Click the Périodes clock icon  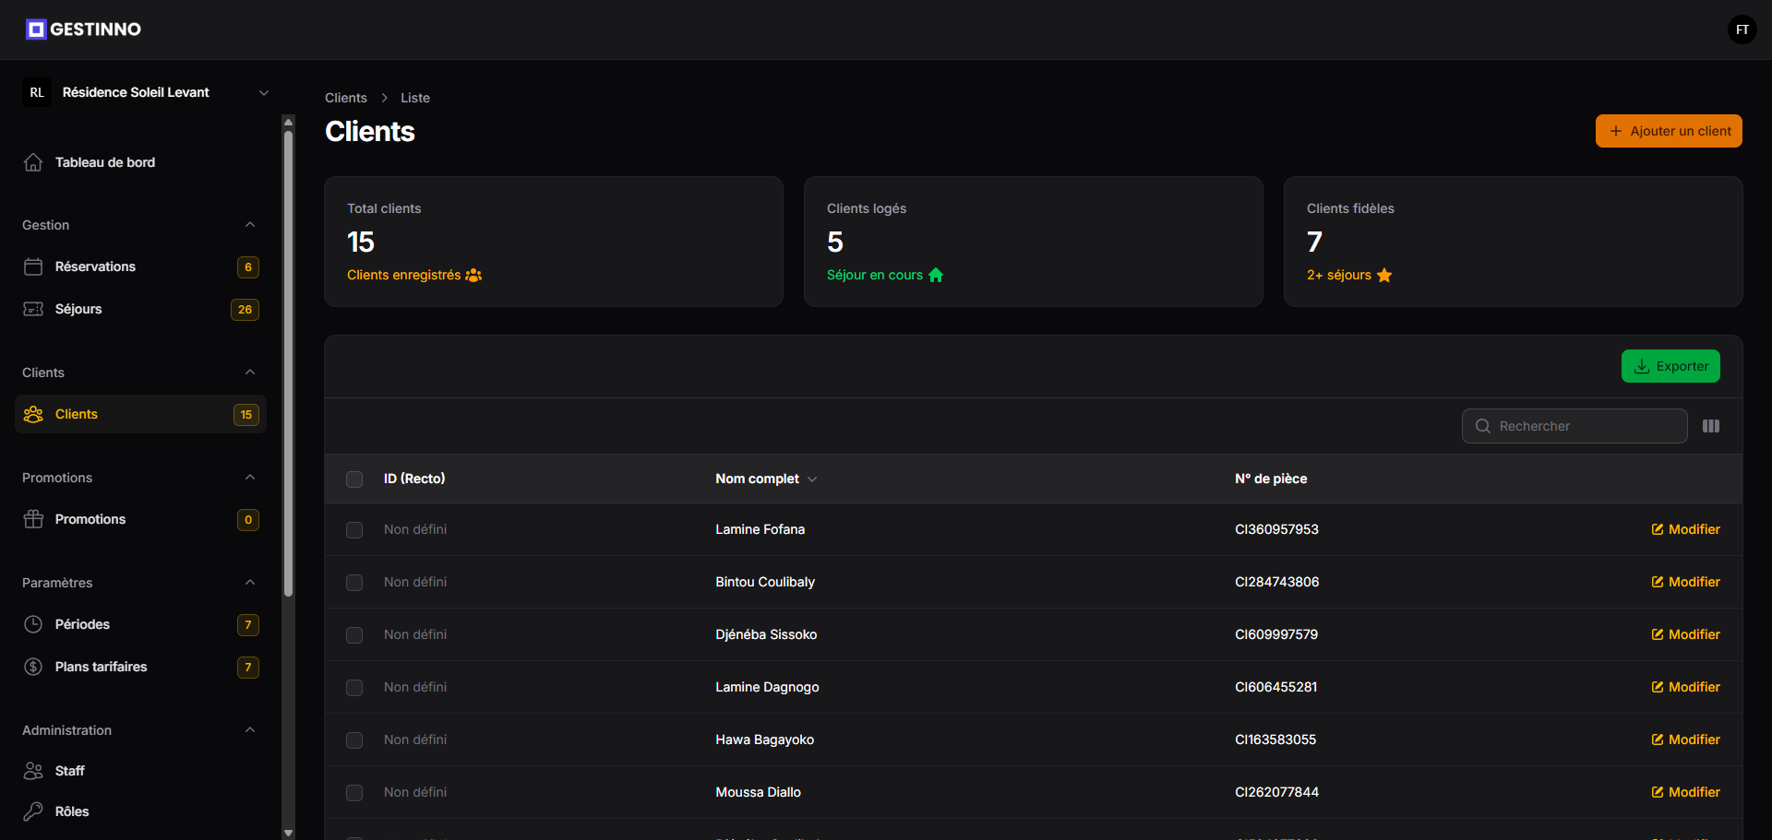pos(33,624)
